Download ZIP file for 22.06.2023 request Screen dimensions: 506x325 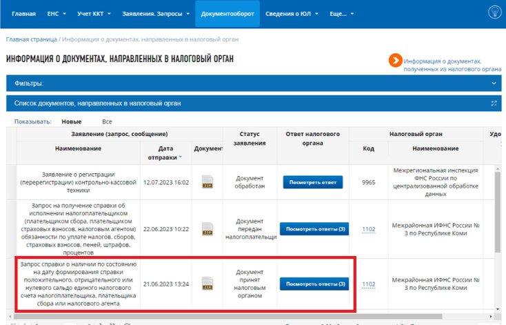(x=208, y=228)
